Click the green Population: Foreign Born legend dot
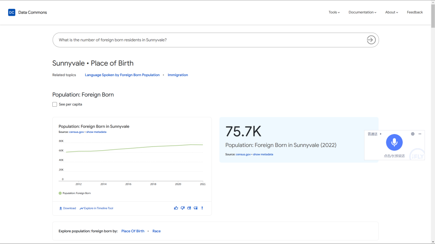This screenshot has width=435, height=244. tap(60, 193)
